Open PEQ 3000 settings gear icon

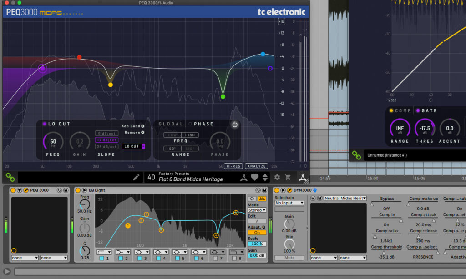coord(277,177)
